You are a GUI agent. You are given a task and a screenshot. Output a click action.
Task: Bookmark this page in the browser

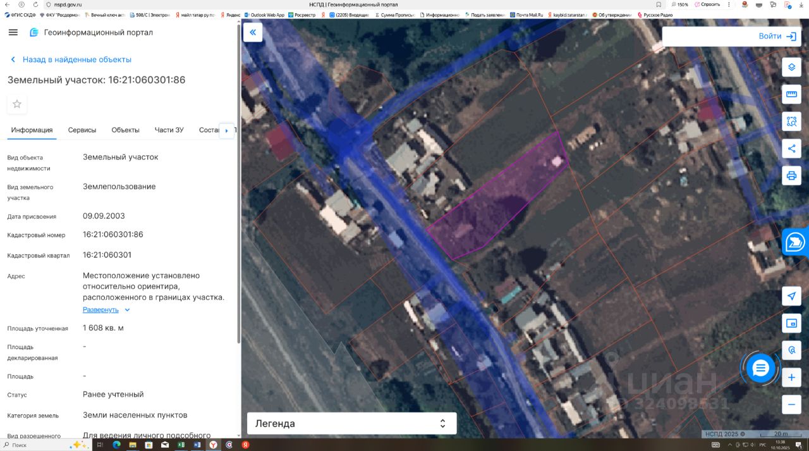click(659, 4)
